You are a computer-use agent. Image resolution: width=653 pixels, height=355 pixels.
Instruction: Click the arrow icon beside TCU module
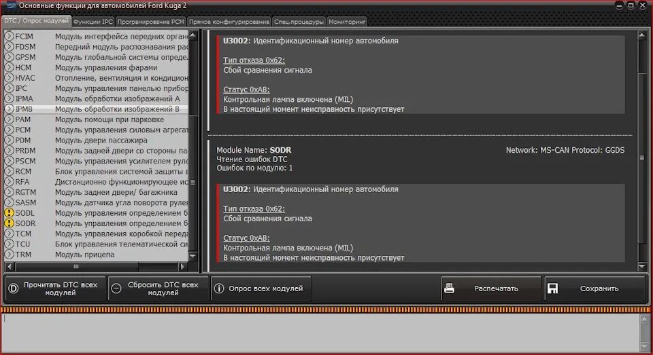9,244
